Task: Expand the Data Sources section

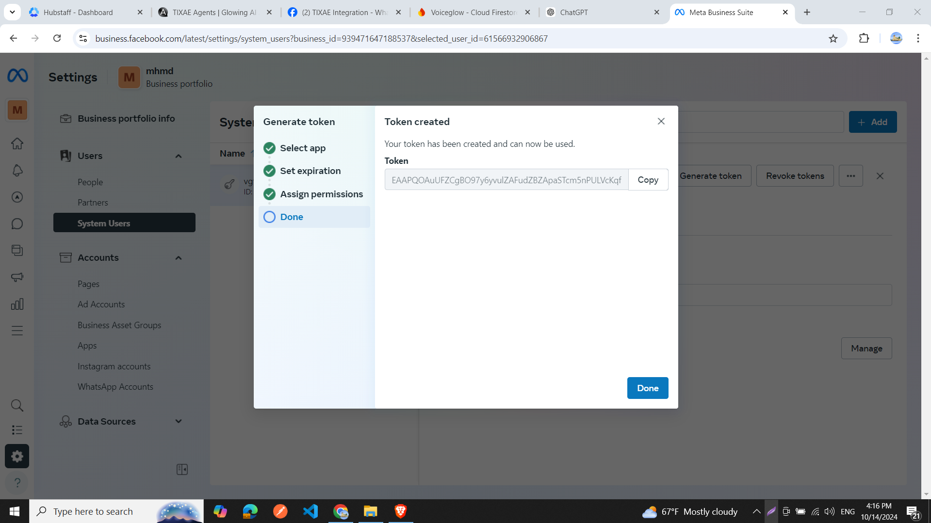Action: 178,421
